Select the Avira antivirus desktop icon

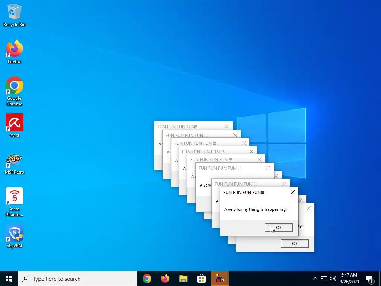coord(15,125)
